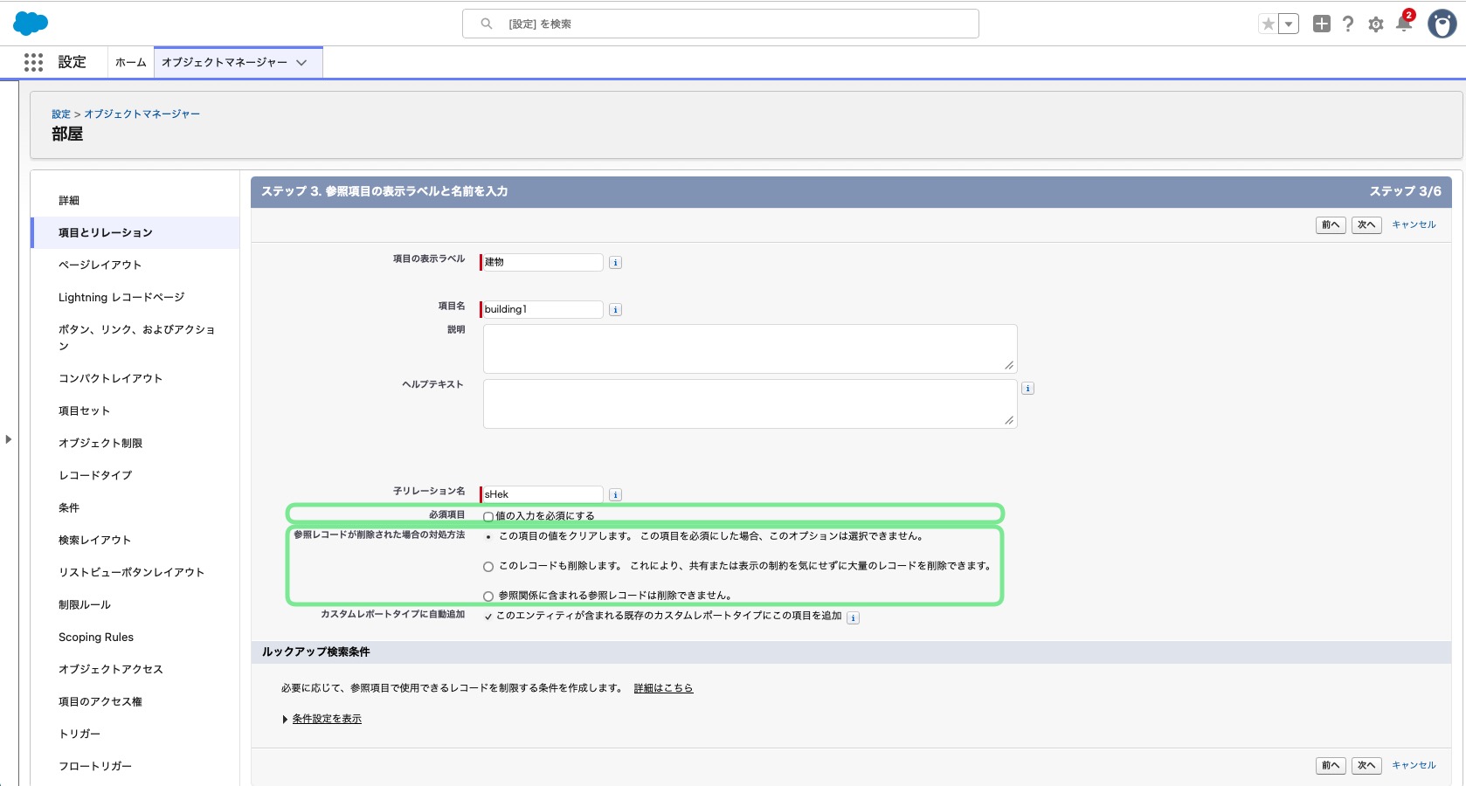The image size is (1466, 786).
Task: Expand the collapsed left side panel arrow
Action: [x=9, y=439]
